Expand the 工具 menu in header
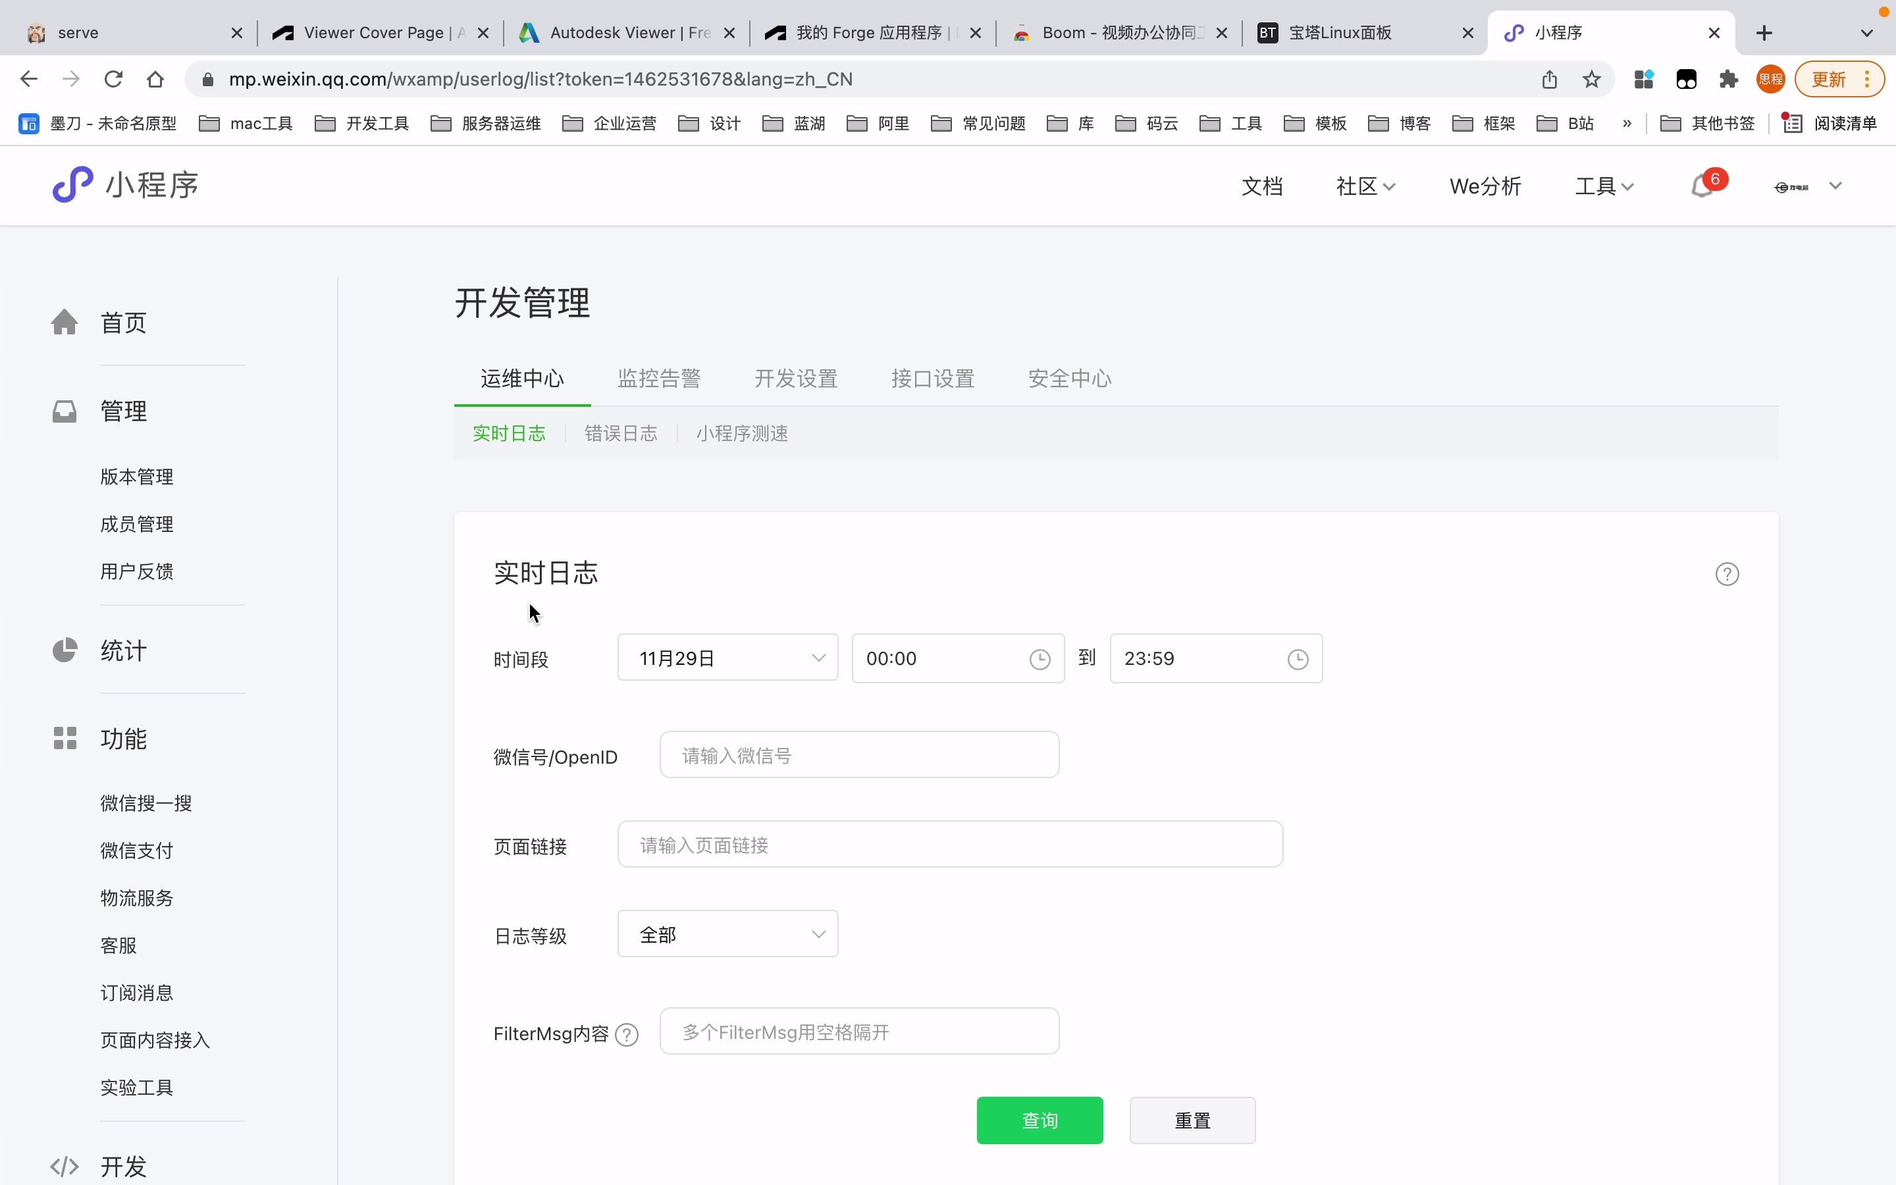The height and width of the screenshot is (1185, 1896). click(x=1604, y=186)
